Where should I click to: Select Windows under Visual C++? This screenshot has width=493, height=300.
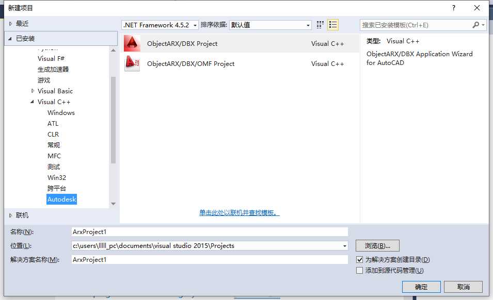[61, 113]
